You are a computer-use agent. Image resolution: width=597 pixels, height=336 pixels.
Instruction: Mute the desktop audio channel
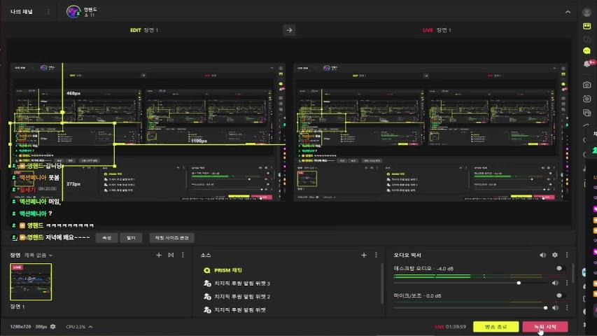[555, 283]
